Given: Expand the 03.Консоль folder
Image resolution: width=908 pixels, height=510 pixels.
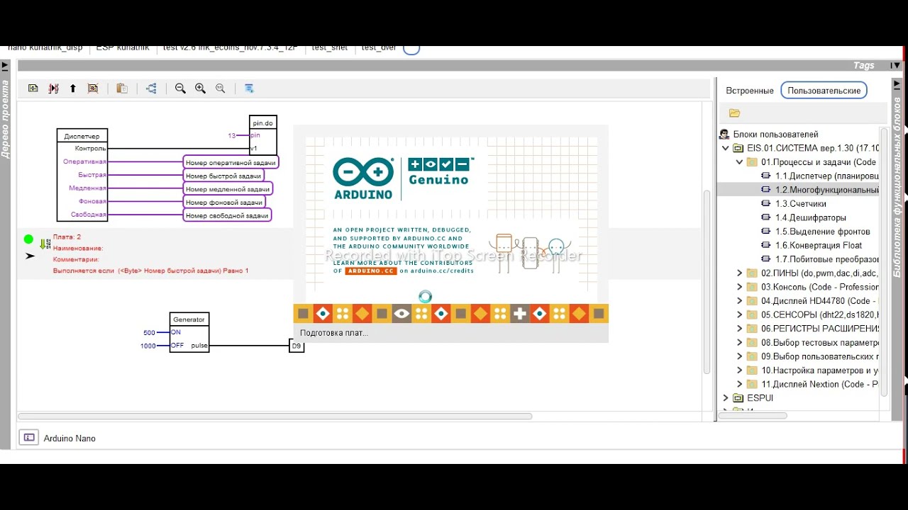Looking at the screenshot, I should tap(740, 287).
